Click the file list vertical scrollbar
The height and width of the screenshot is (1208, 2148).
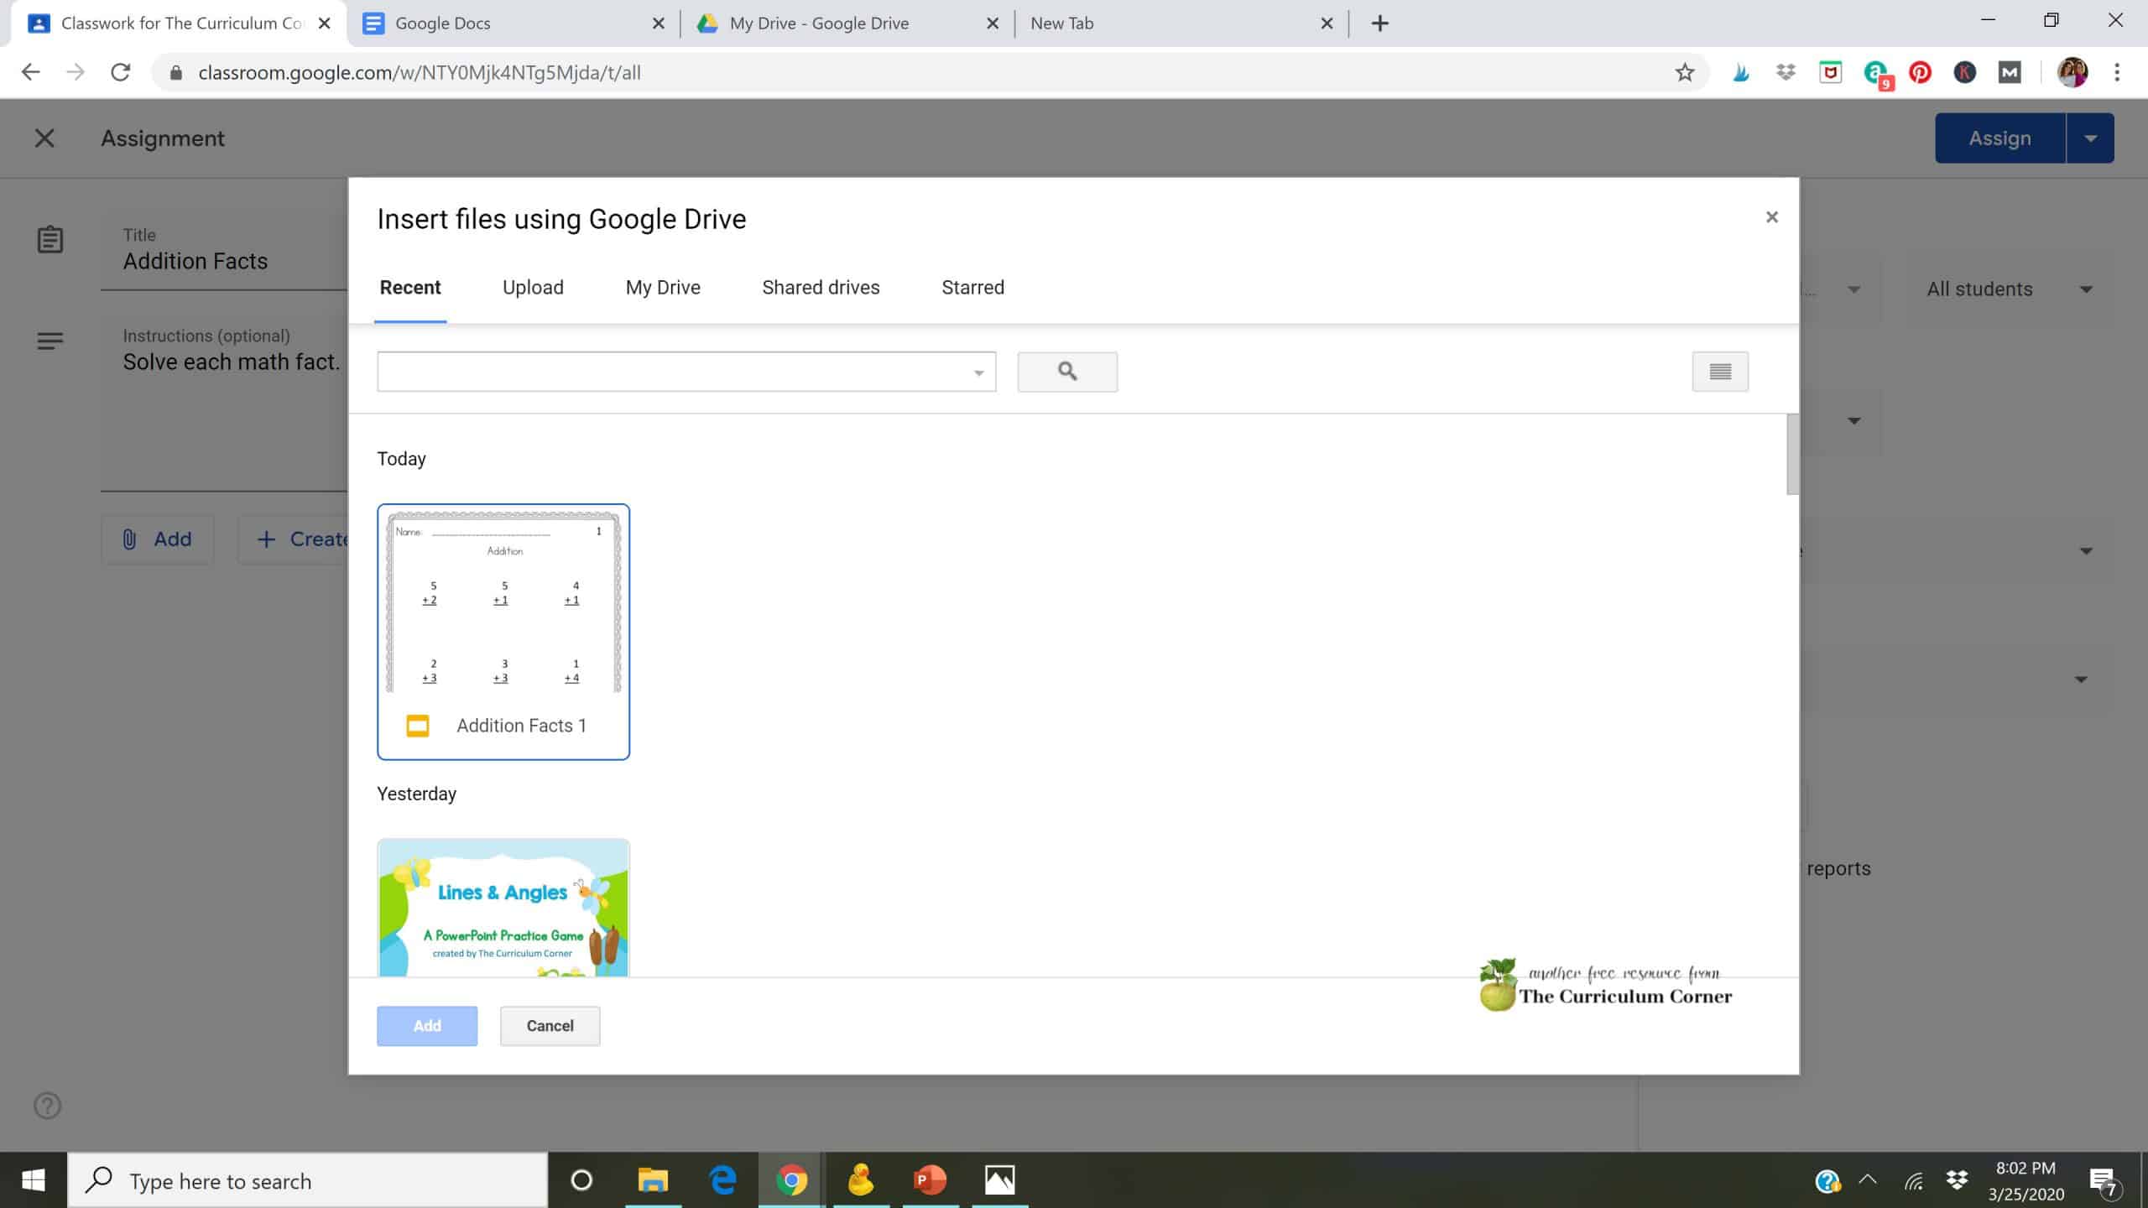(1792, 455)
